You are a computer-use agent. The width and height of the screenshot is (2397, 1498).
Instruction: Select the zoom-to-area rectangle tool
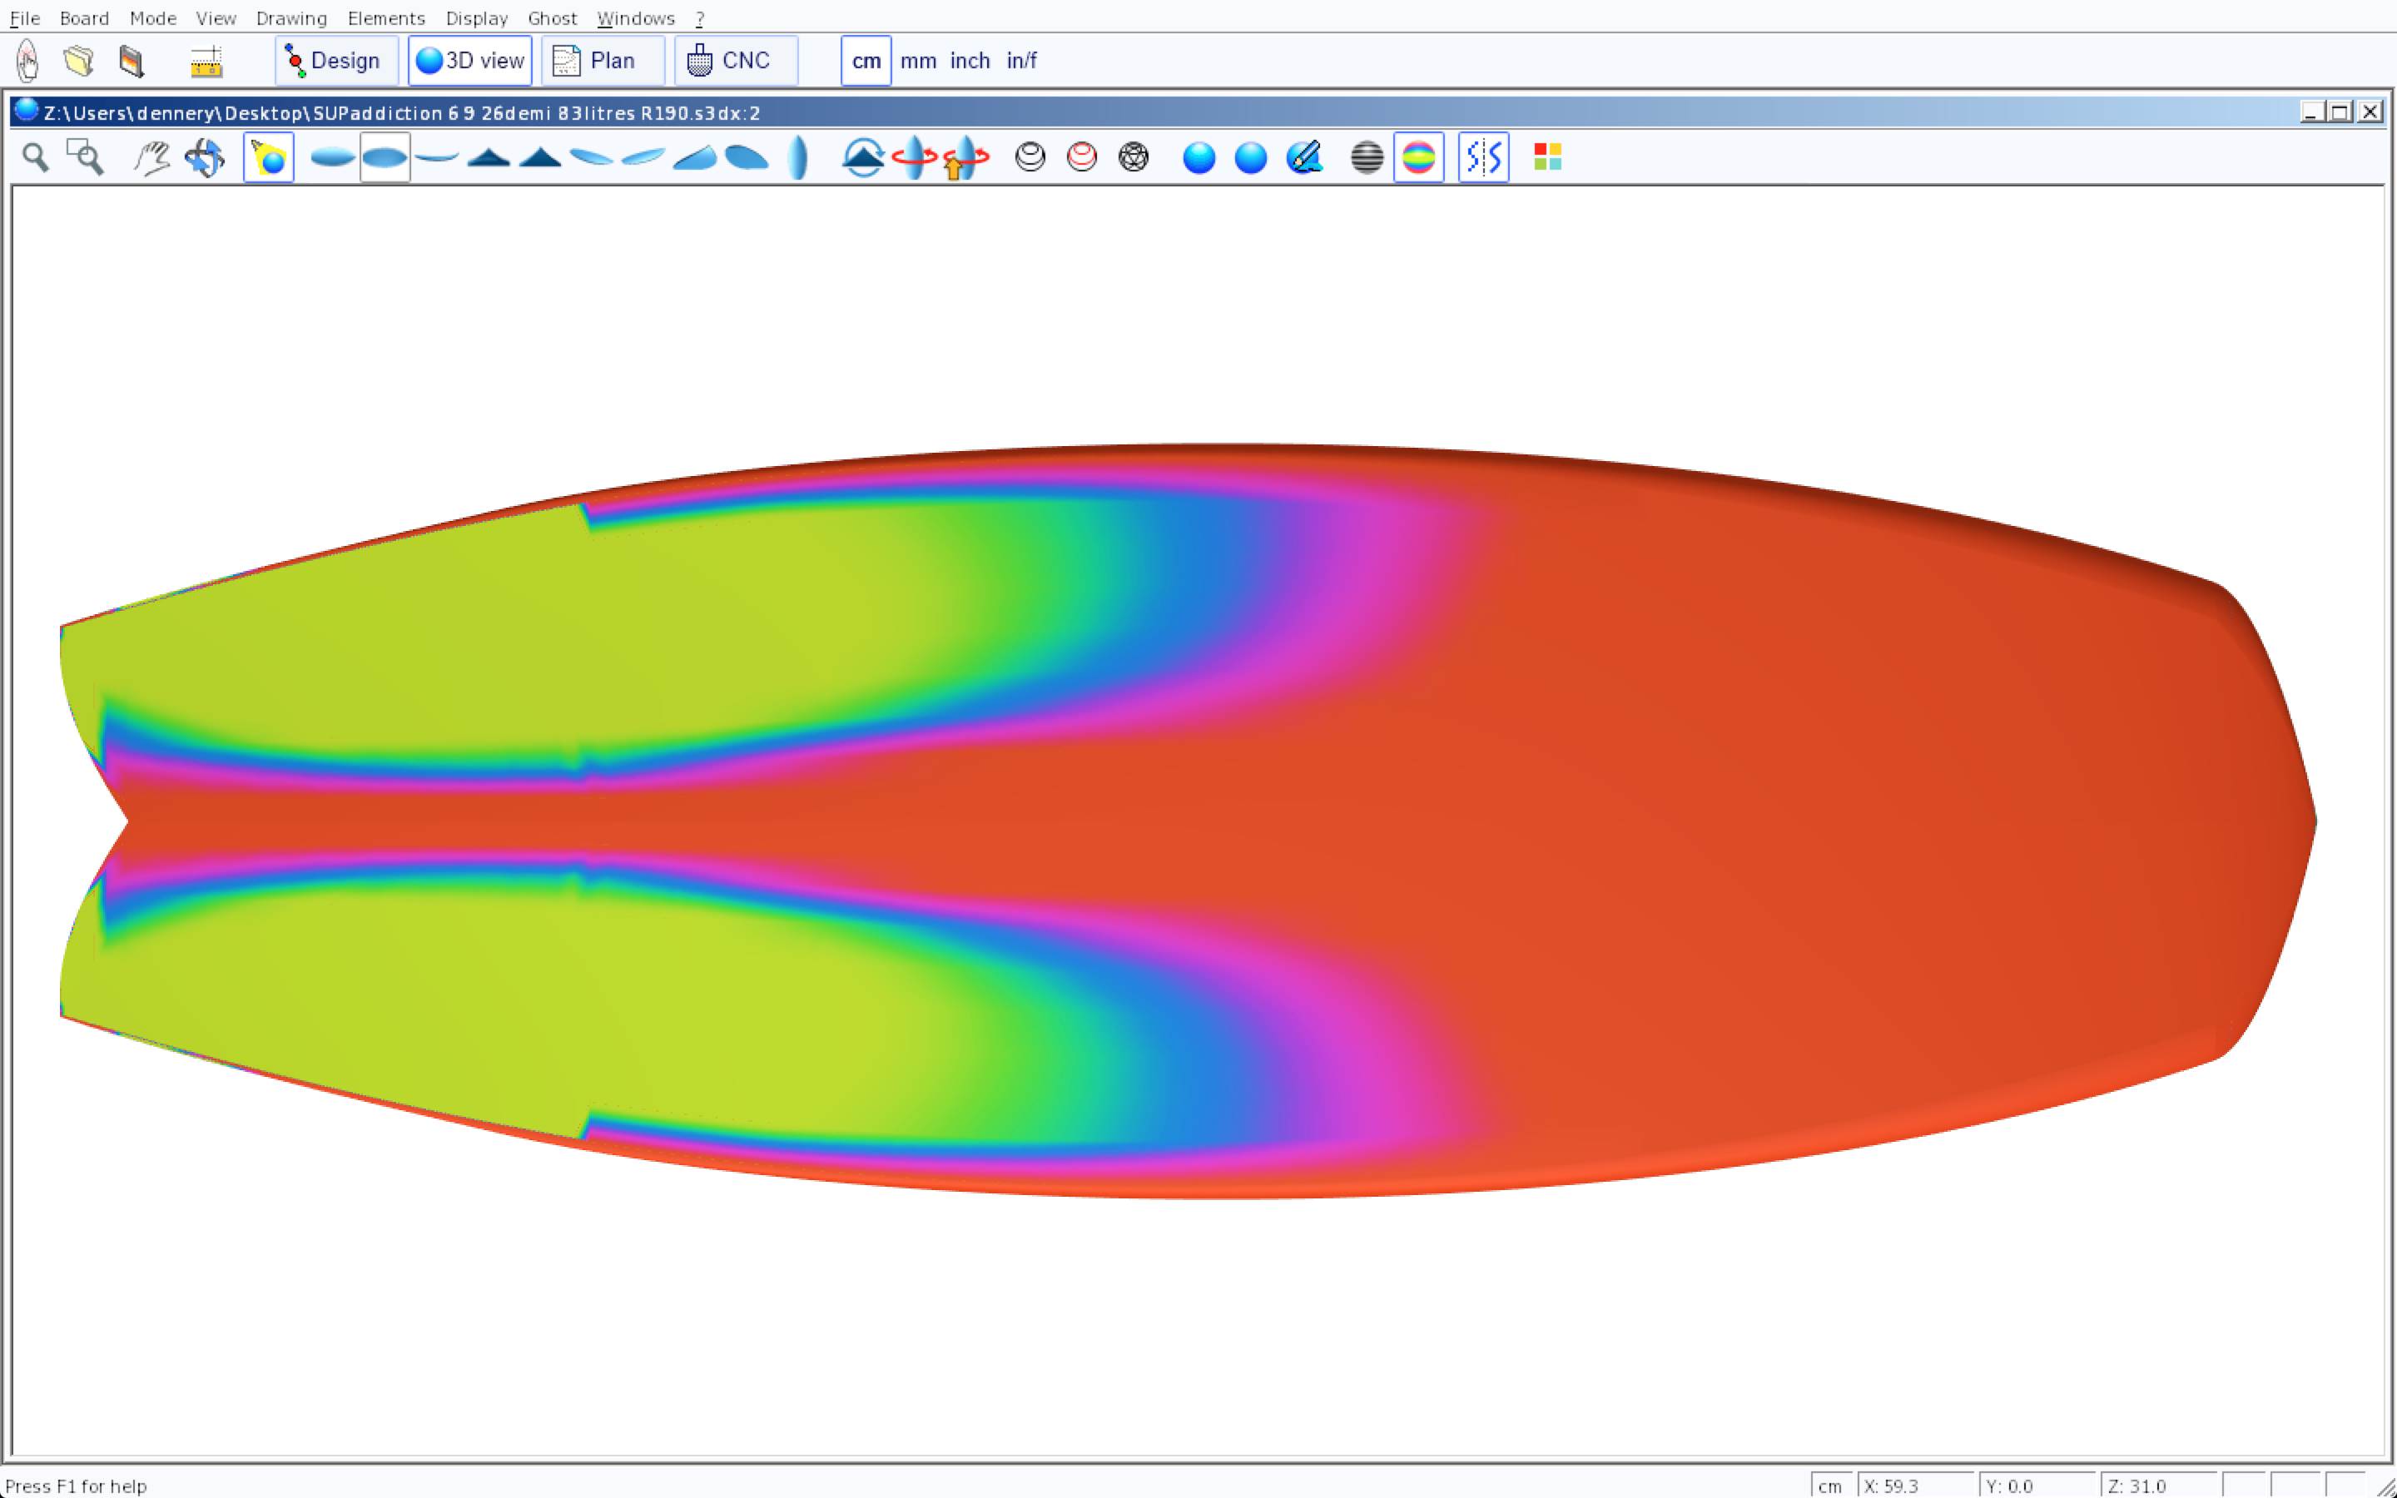[85, 157]
